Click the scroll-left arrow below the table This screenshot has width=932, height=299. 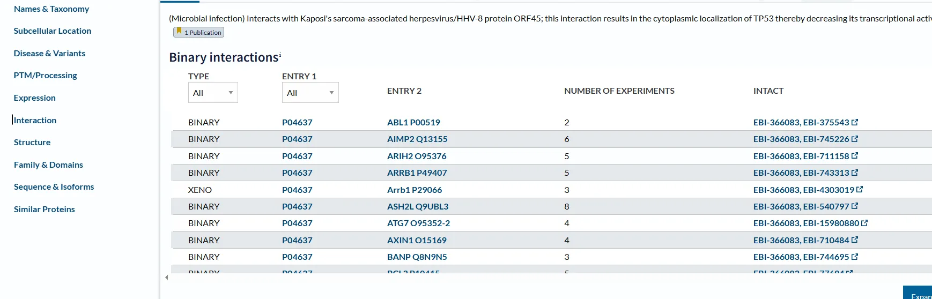167,277
